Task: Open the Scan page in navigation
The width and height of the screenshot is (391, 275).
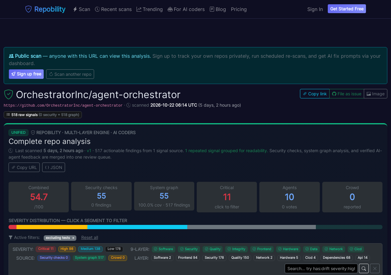Action: point(82,9)
